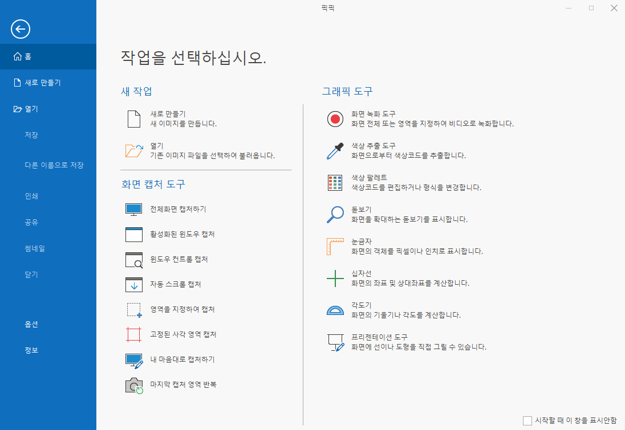Click the 윈도우 컨트롤 캡처 magnifier-window icon
The height and width of the screenshot is (430, 625).
click(x=134, y=260)
